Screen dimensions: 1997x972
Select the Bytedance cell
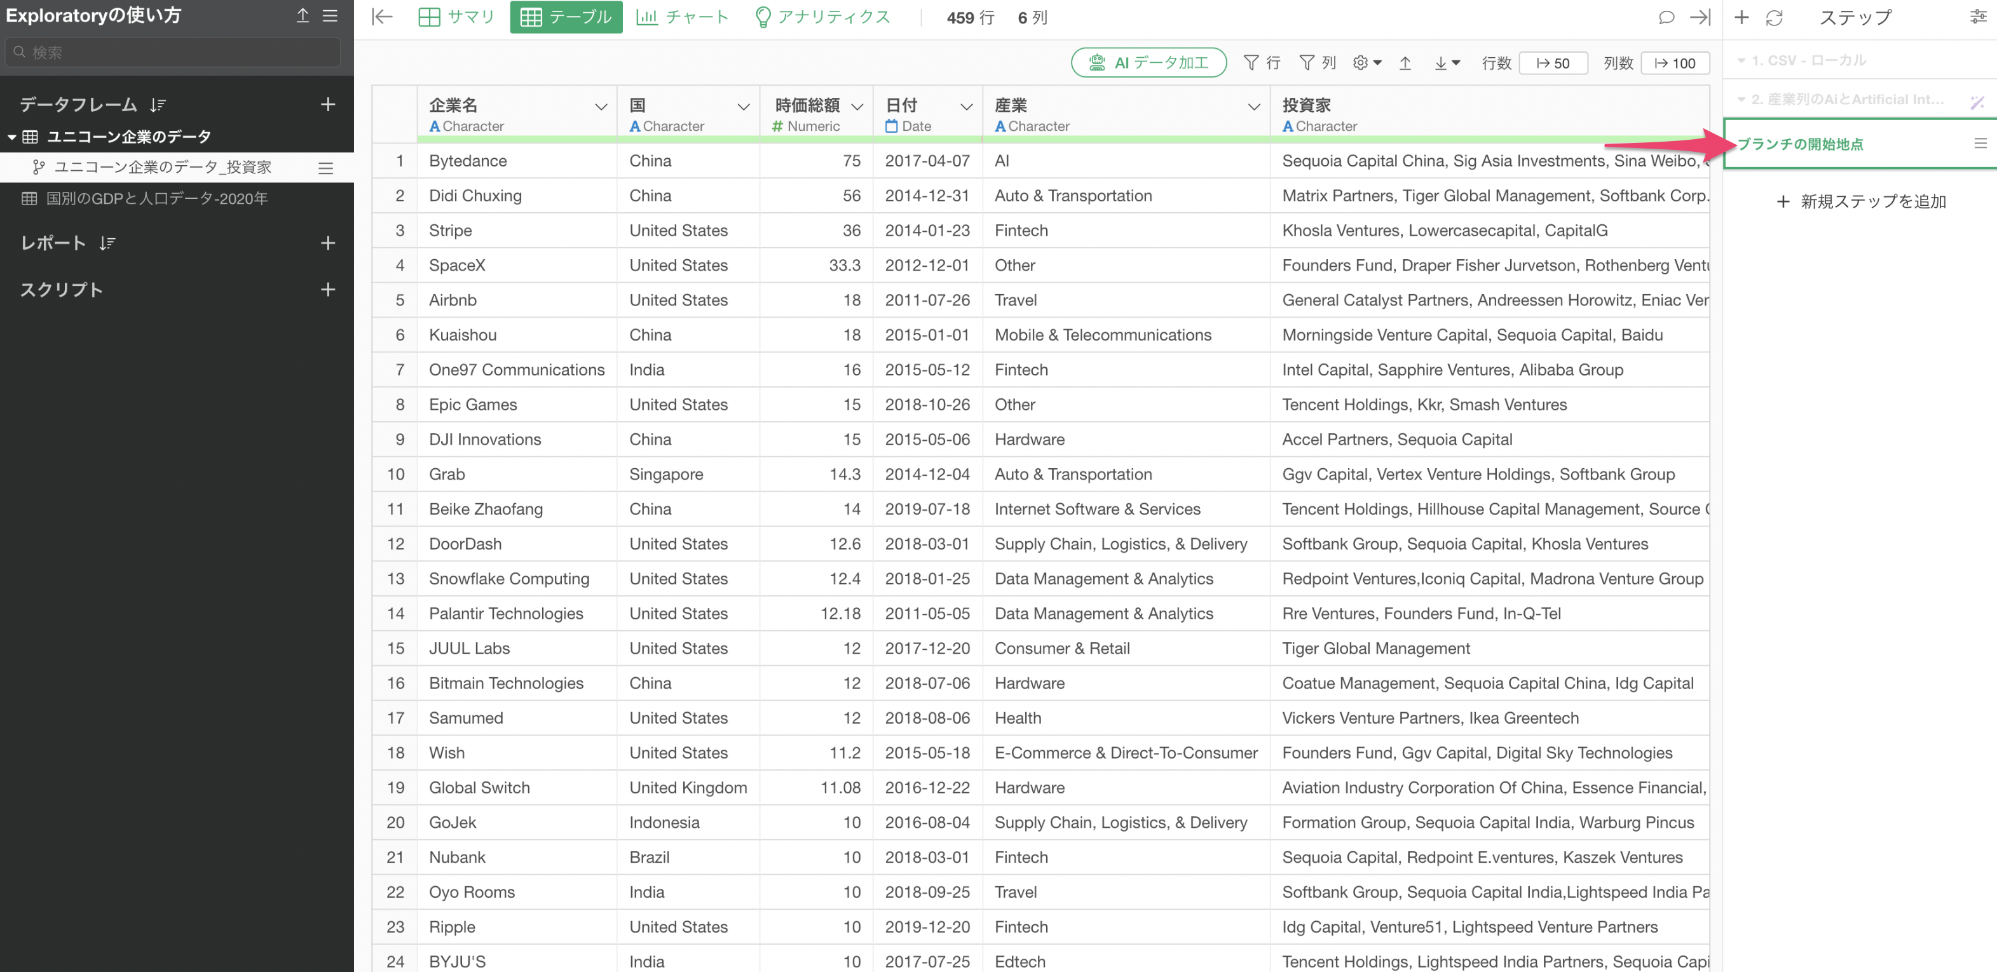point(517,161)
